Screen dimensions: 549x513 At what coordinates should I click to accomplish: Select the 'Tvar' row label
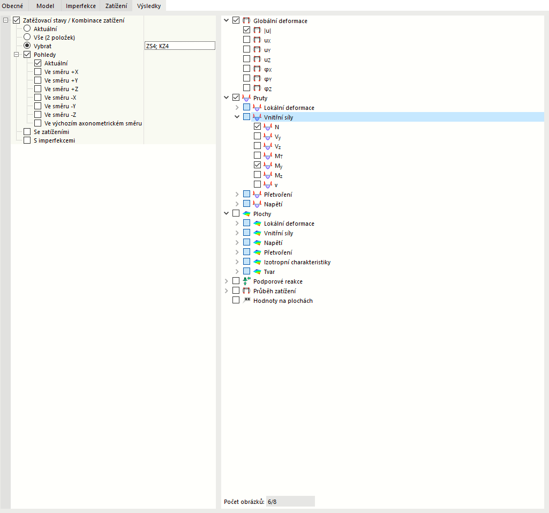coord(269,272)
